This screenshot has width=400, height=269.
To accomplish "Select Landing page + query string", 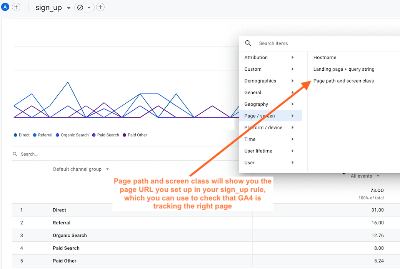I will coord(343,69).
